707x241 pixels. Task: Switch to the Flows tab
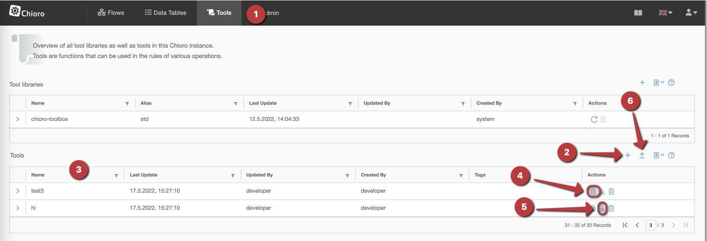(111, 13)
